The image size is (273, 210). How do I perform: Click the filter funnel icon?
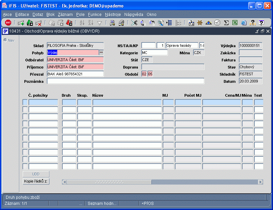click(x=100, y=23)
